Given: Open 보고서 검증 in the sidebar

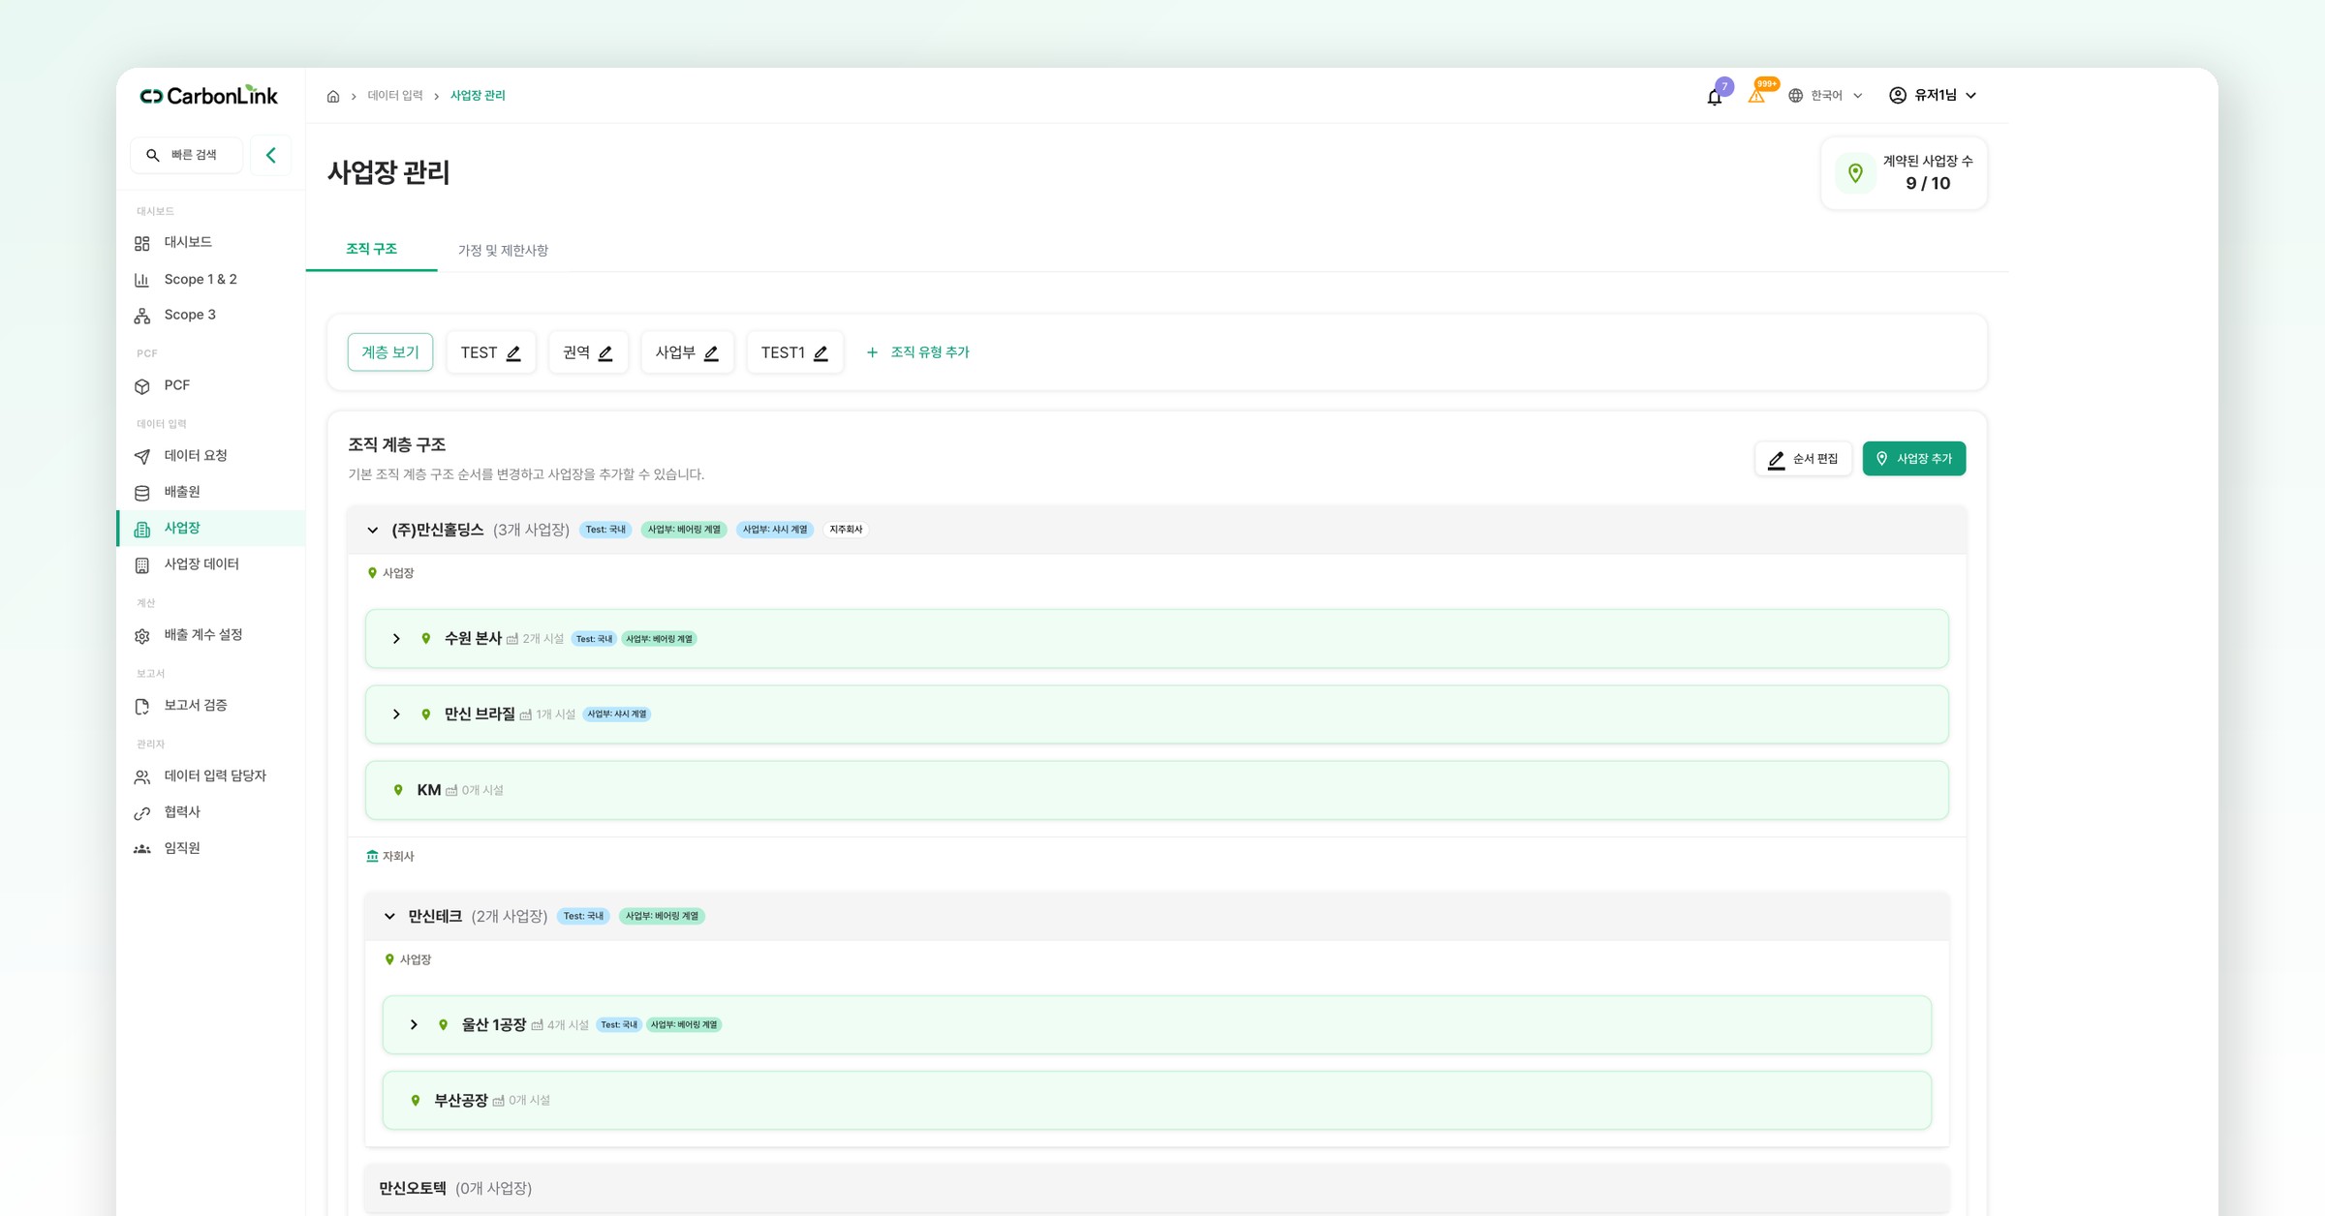Looking at the screenshot, I should coord(210,706).
